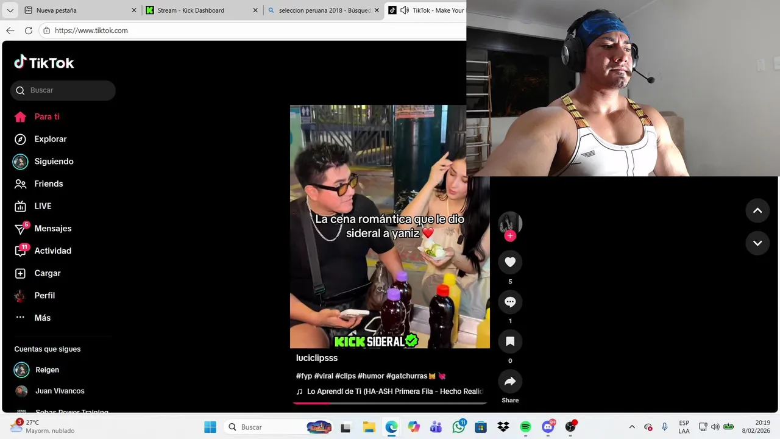The width and height of the screenshot is (780, 439).
Task: Open Cargar upload page
Action: (x=37, y=273)
